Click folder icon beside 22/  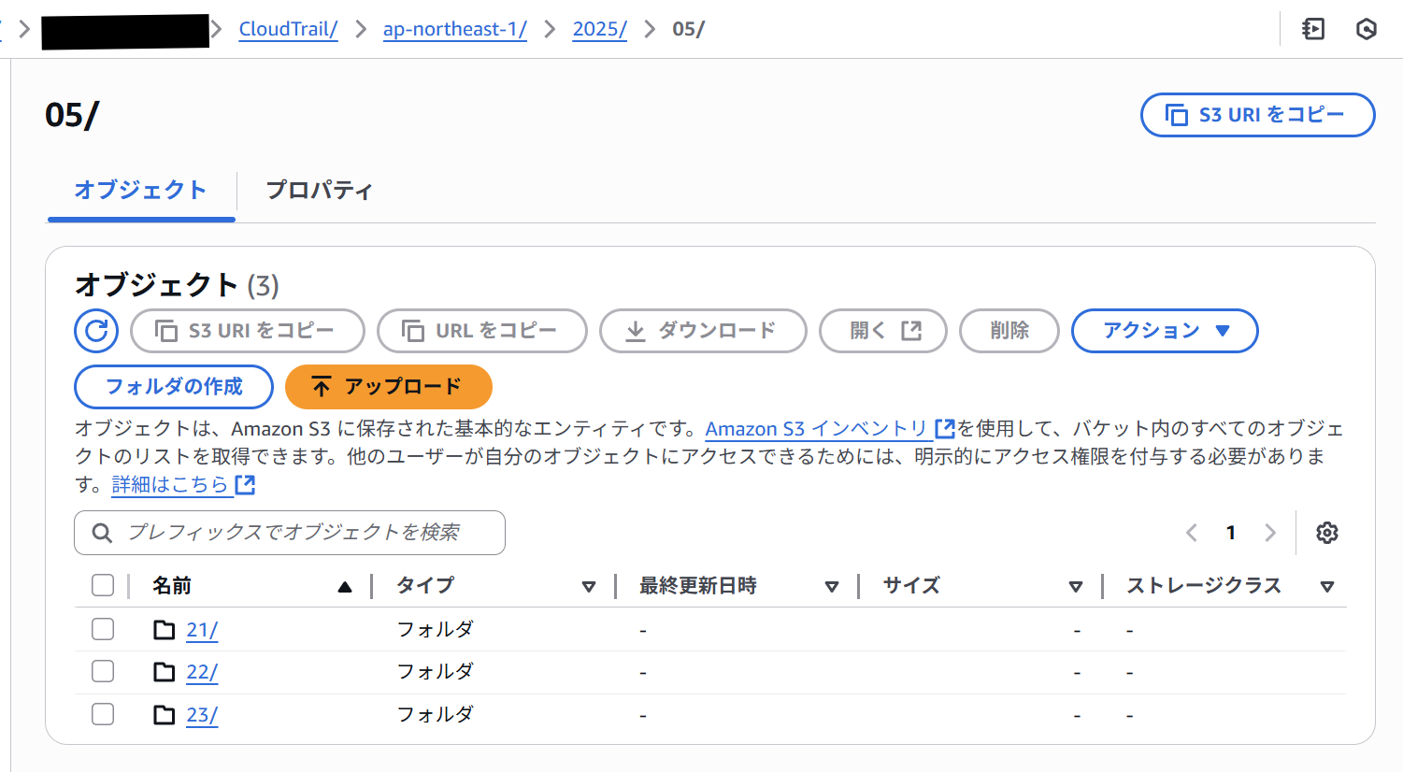pos(165,672)
